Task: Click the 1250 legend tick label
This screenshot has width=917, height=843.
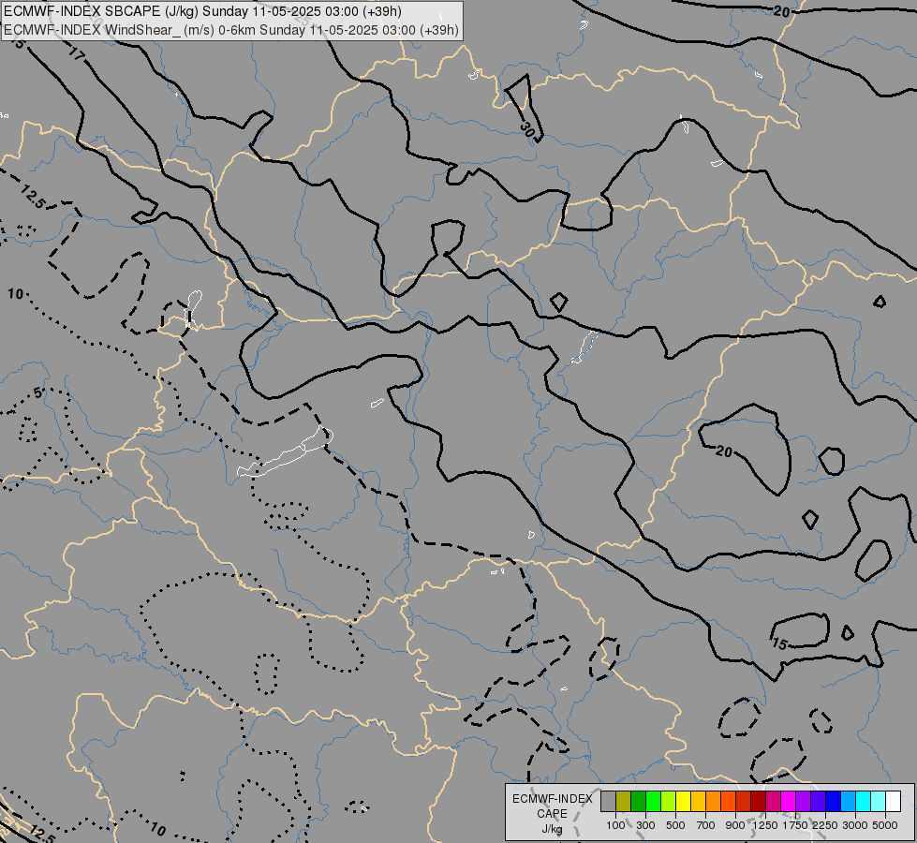Action: point(765,825)
